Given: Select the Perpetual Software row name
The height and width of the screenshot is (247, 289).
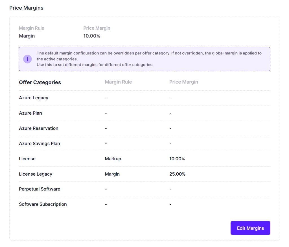Looking at the screenshot, I should tap(40, 189).
